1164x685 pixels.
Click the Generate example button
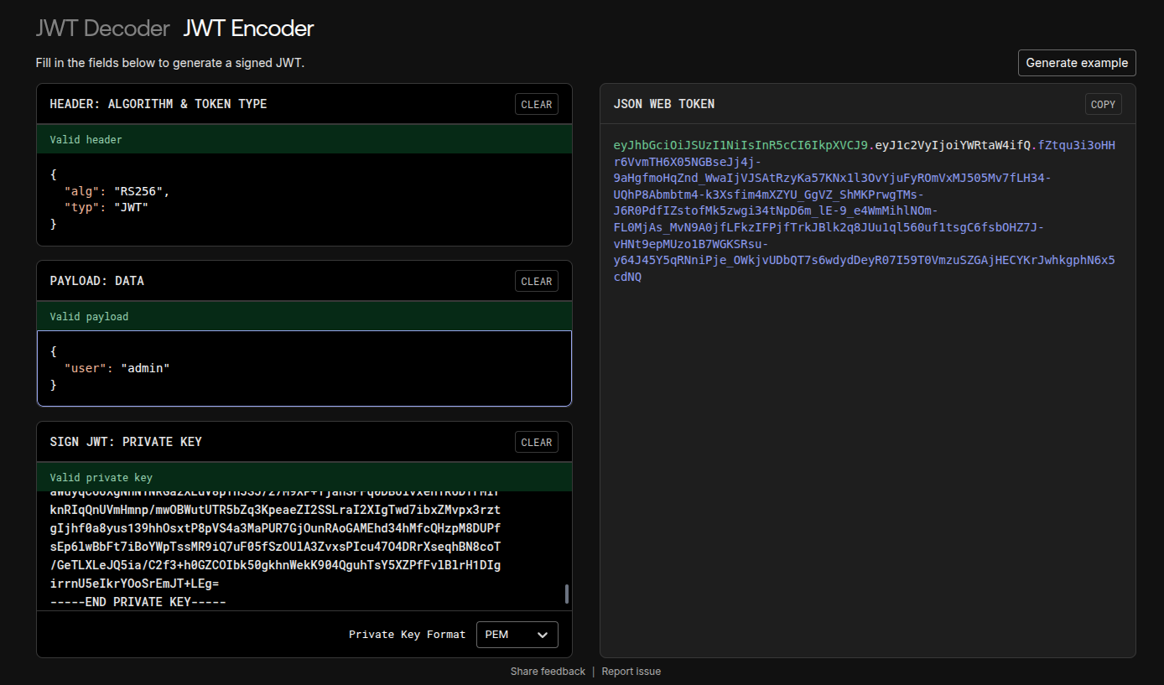point(1077,63)
